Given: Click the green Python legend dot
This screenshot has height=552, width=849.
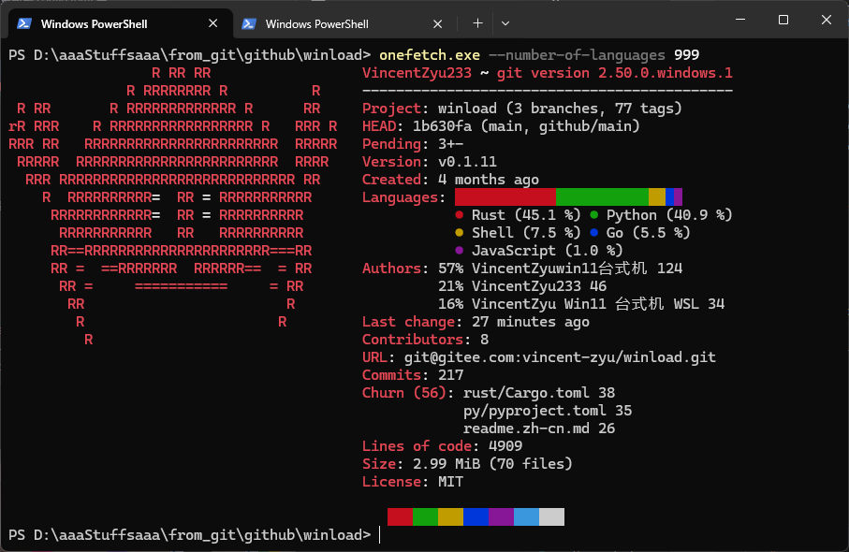Looking at the screenshot, I should pyautogui.click(x=594, y=215).
